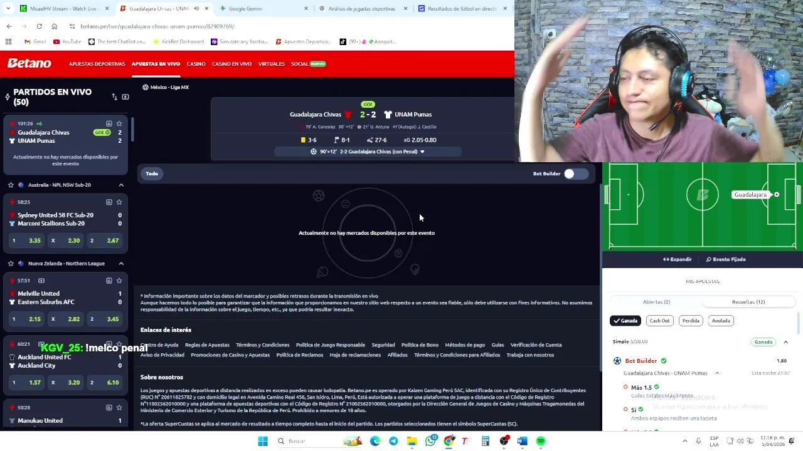The height and width of the screenshot is (451, 803).
Task: Open México - Liga MX breadcrumb
Action: pyautogui.click(x=166, y=87)
